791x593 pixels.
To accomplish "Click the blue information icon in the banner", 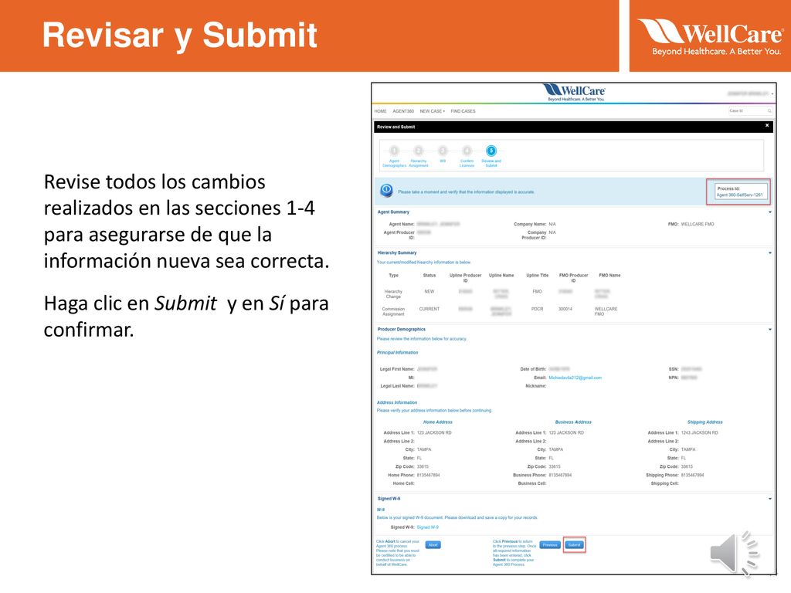I will (386, 190).
